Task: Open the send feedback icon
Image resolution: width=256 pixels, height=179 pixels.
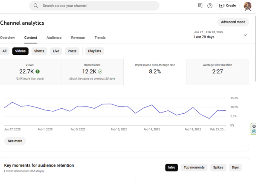Action: 201,6
